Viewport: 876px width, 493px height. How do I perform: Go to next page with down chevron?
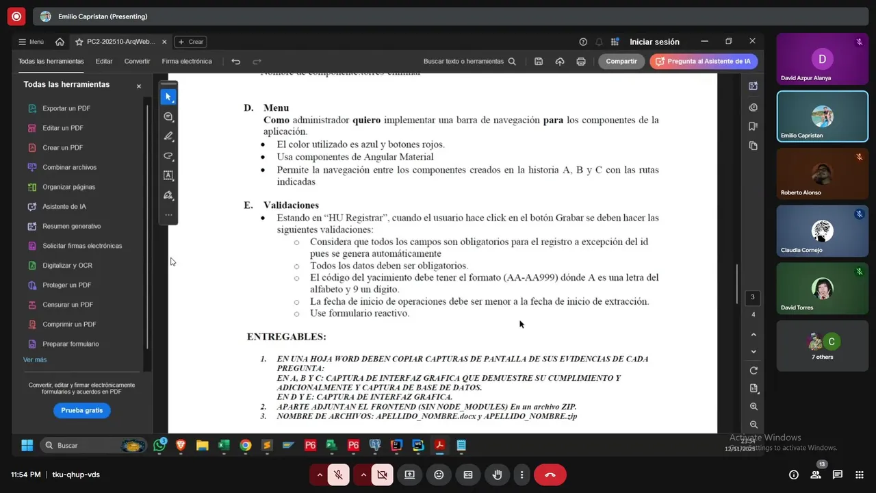point(753,352)
